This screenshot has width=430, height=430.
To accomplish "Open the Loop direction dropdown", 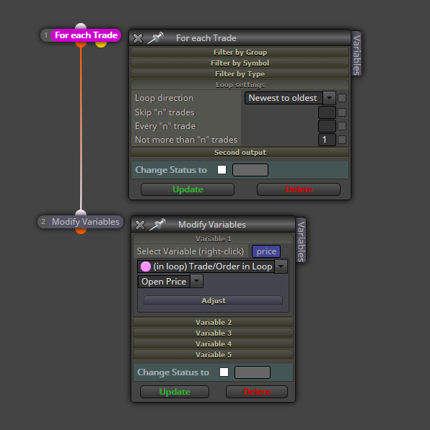I will [290, 98].
